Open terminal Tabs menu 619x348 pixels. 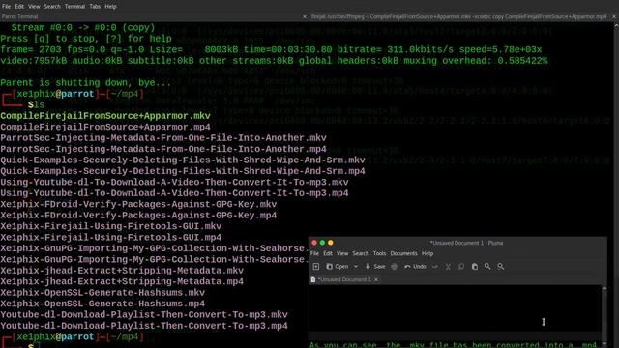pyautogui.click(x=95, y=7)
